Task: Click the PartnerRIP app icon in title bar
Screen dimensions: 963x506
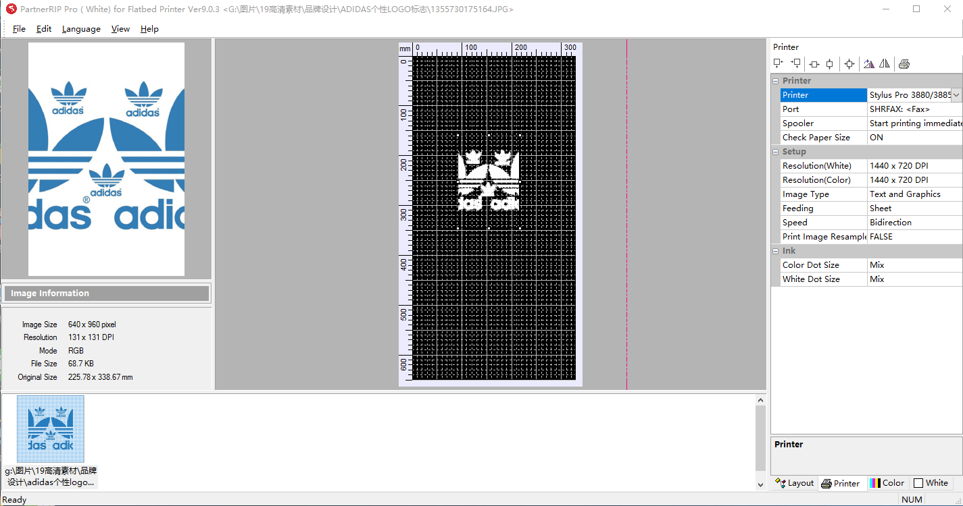Action: point(11,9)
